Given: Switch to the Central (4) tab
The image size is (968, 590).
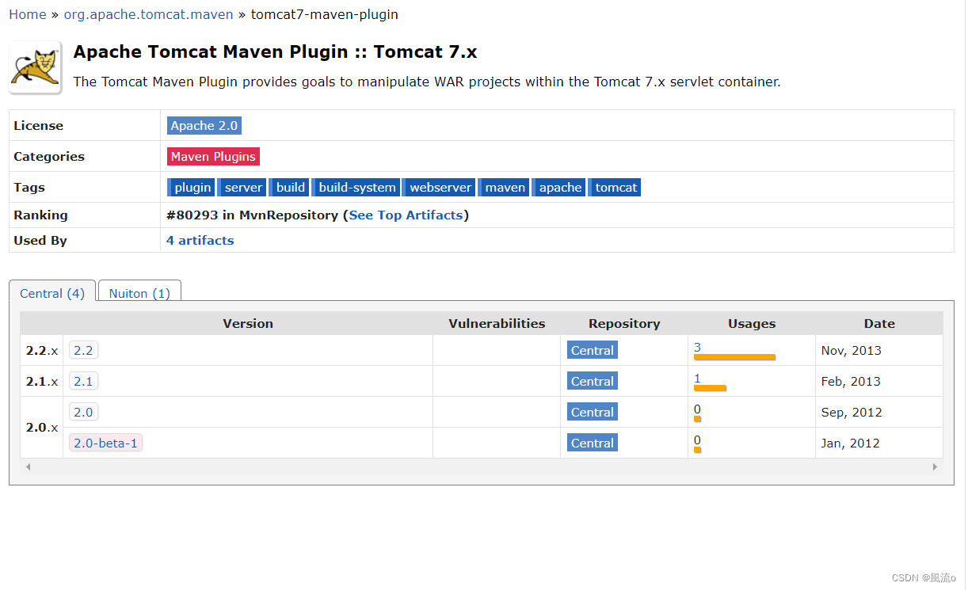Looking at the screenshot, I should pos(52,292).
